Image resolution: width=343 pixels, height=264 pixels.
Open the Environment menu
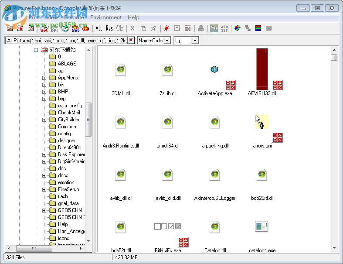(x=106, y=17)
